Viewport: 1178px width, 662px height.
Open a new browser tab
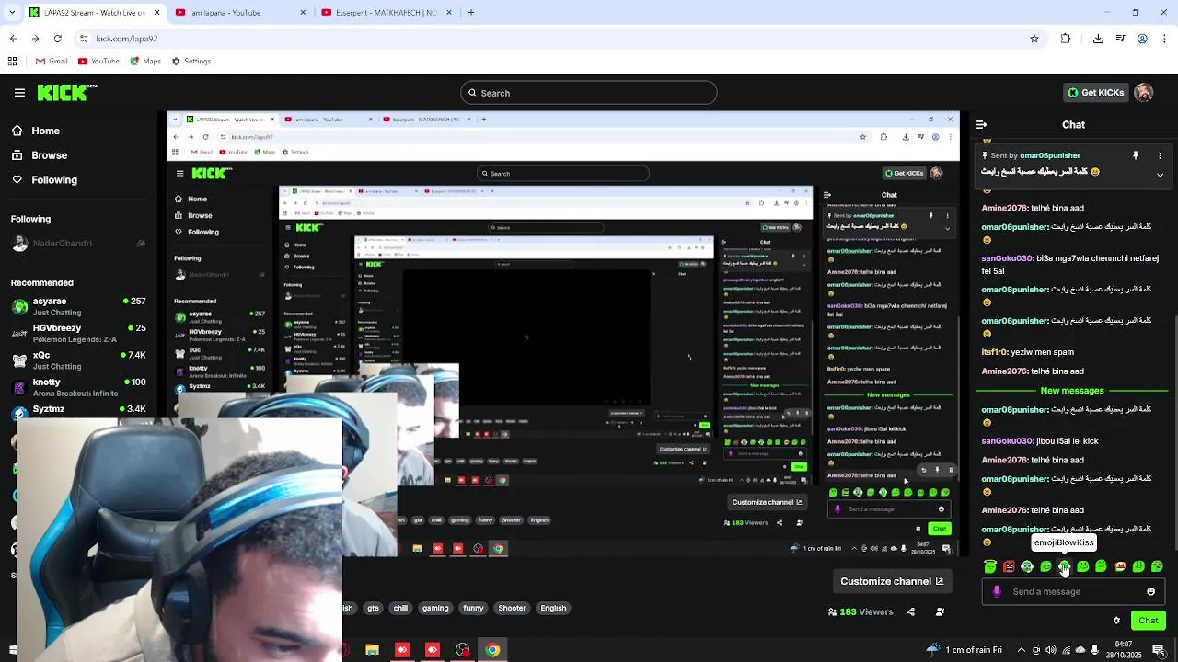pos(470,13)
